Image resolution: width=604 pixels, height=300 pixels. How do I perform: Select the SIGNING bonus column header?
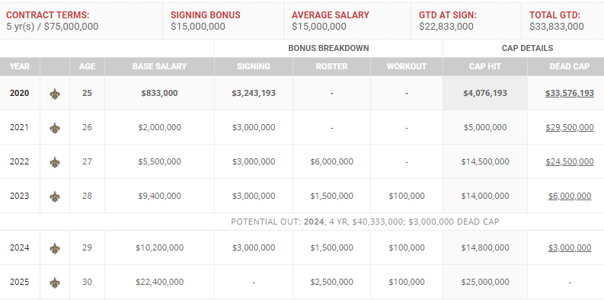pos(254,66)
